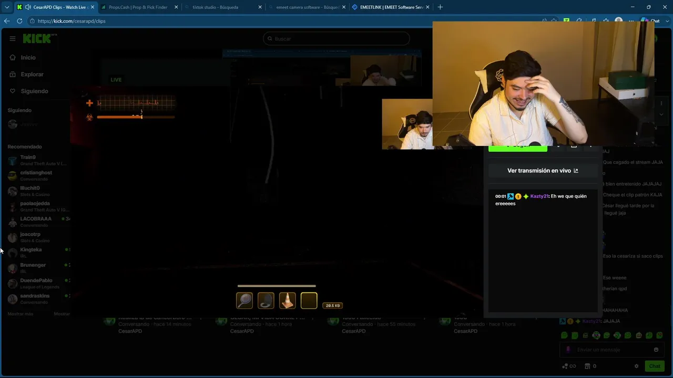Viewport: 673px width, 378px height.
Task: Select the empty highlighted inventory slot
Action: pos(309,300)
